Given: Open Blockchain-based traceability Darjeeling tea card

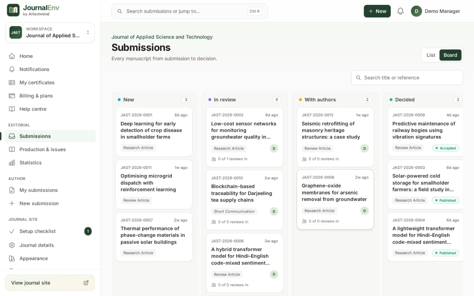Looking at the screenshot, I should [245, 200].
